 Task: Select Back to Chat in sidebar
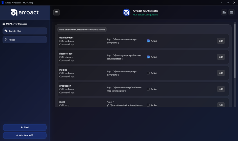pos(25,31)
